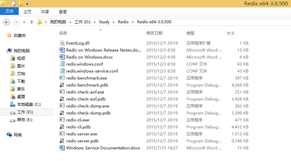This screenshot has height=164, width=291.
Task: Click the 收藏夹 star icon
Action: click(9, 35)
